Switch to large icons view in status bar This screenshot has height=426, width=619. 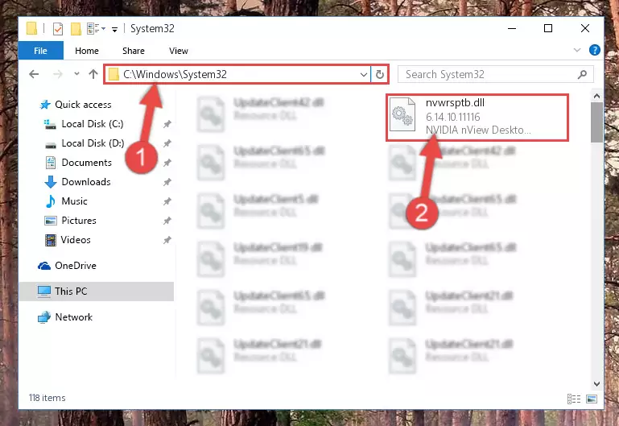592,399
